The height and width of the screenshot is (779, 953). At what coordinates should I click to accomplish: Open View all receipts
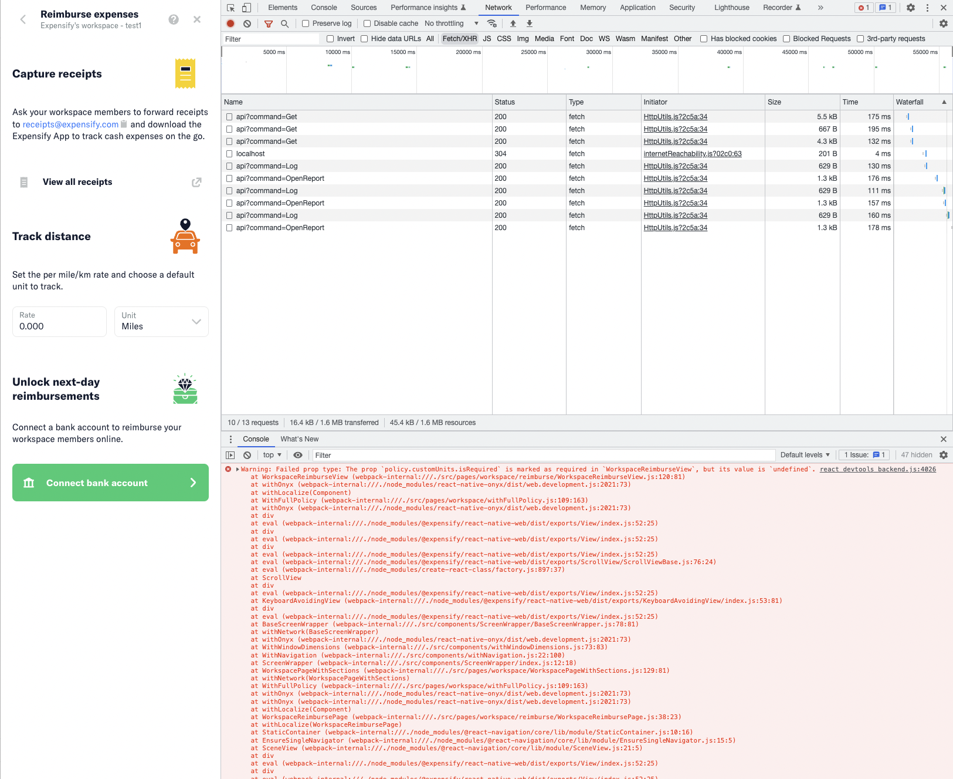pyautogui.click(x=110, y=182)
